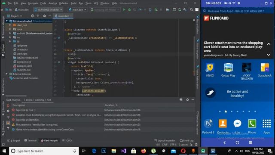Launch Pydroid 3 on the phone dock

(x=208, y=126)
